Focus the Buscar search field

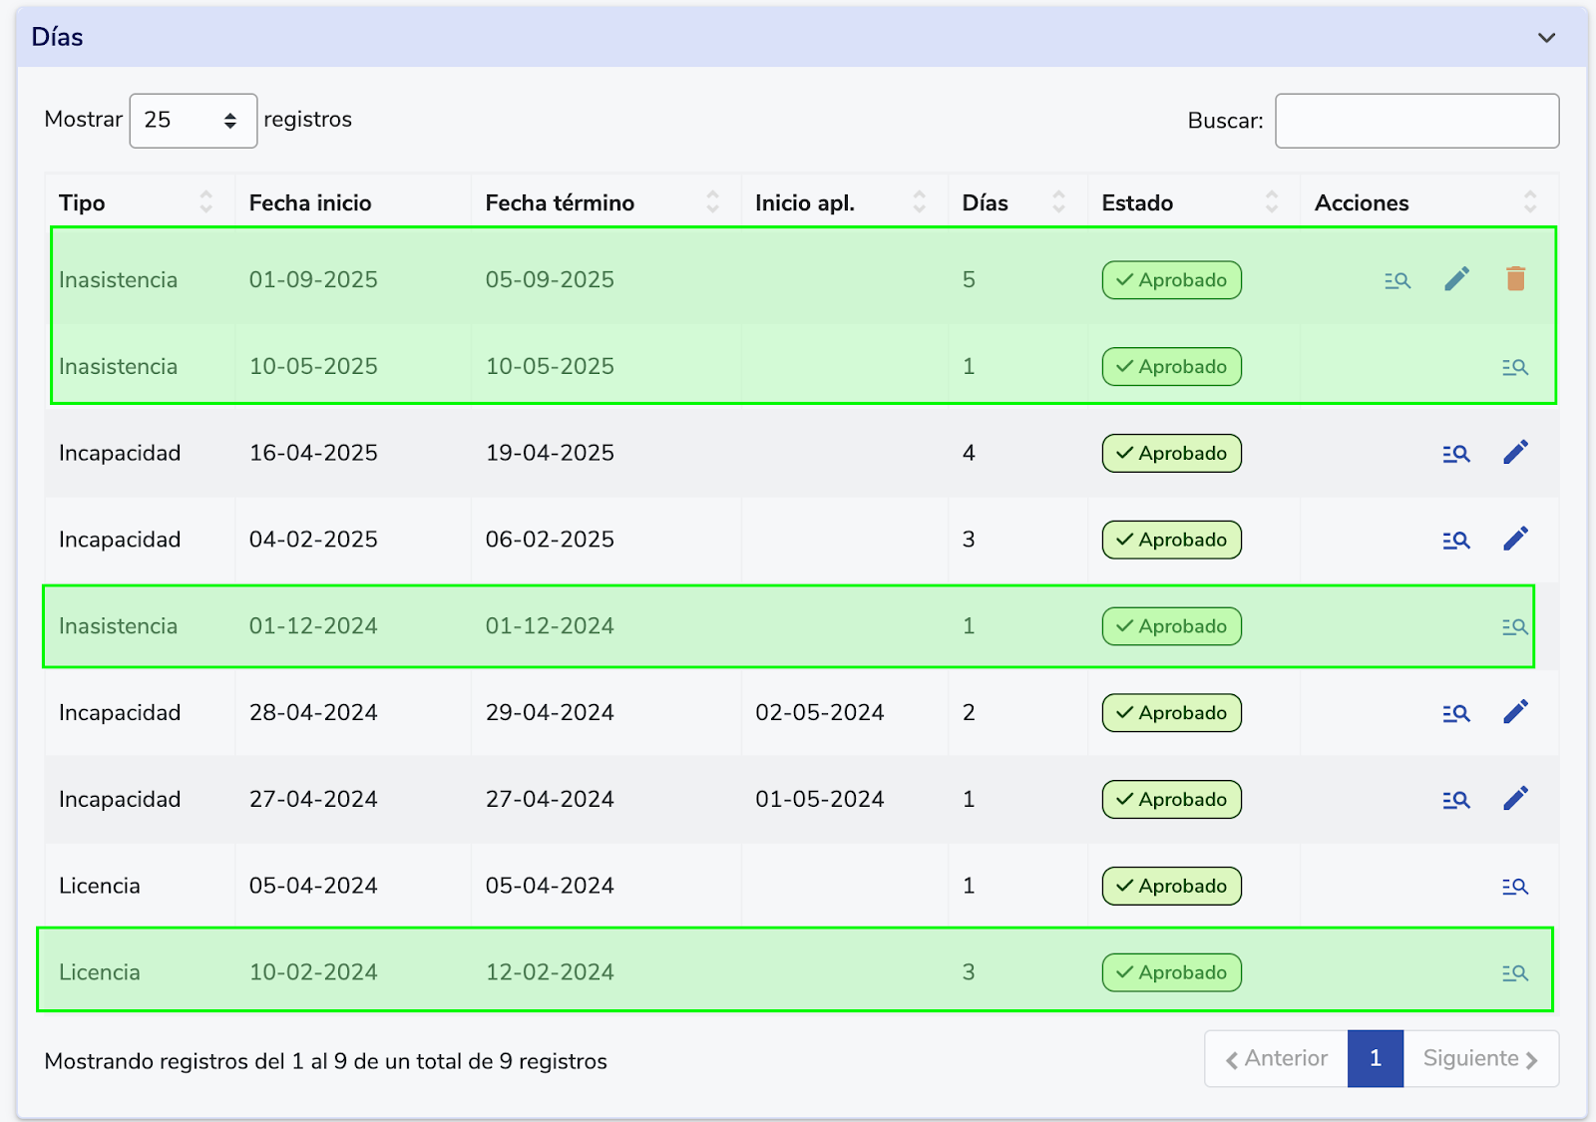pyautogui.click(x=1416, y=121)
